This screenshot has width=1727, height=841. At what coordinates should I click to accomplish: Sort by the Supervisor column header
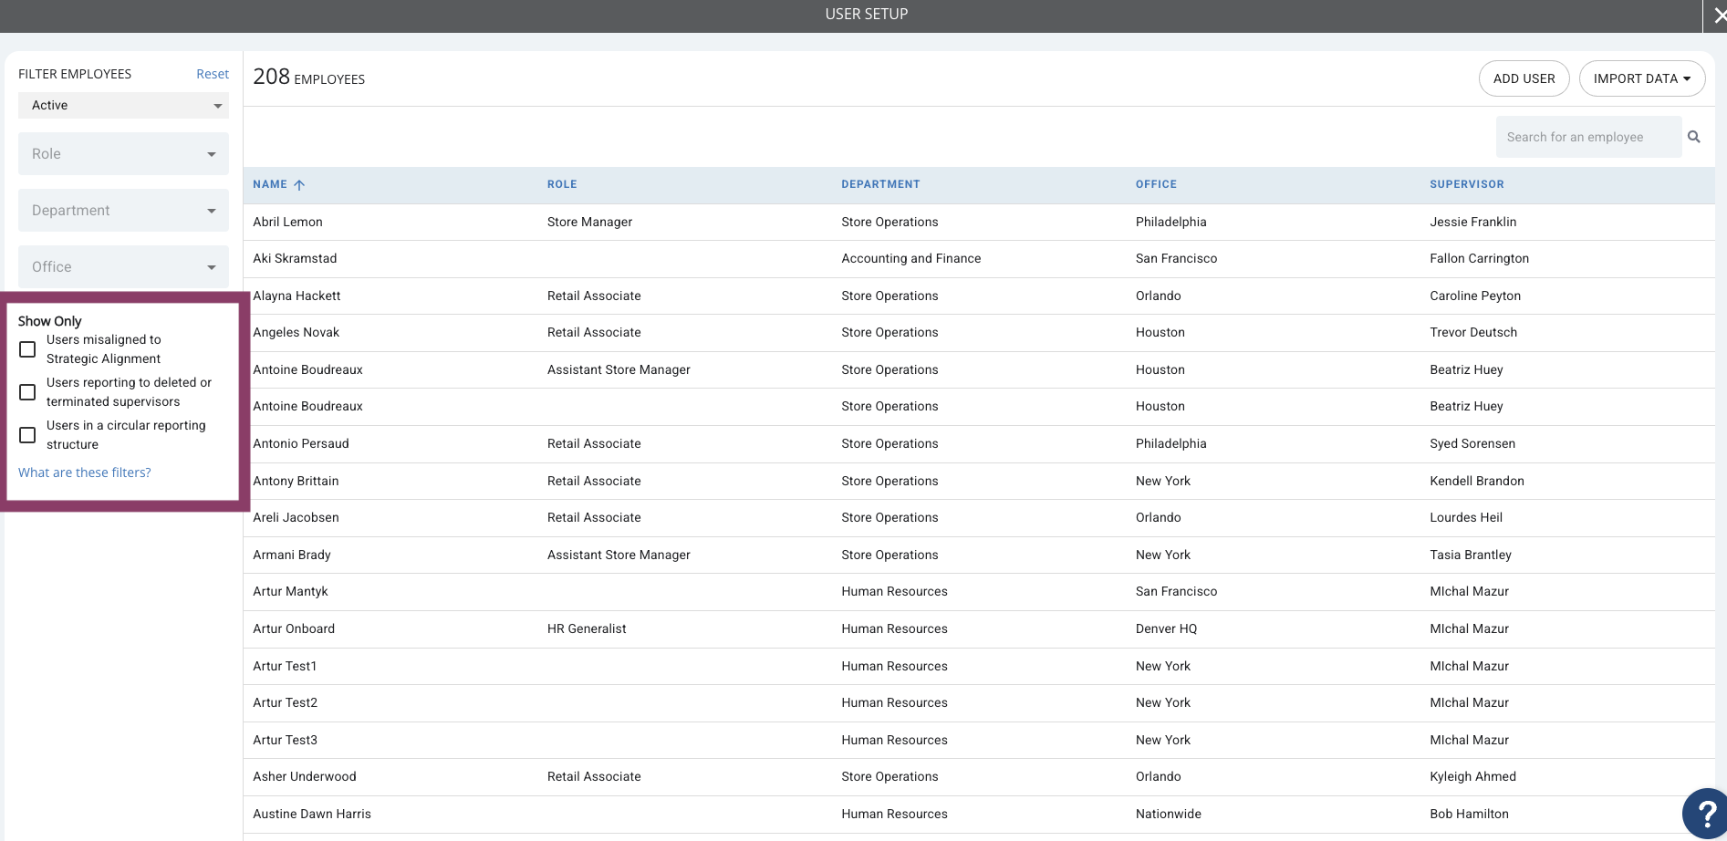[x=1466, y=184]
